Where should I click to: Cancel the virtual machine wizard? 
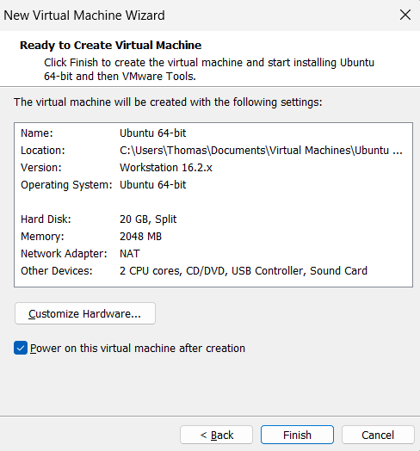click(x=378, y=435)
